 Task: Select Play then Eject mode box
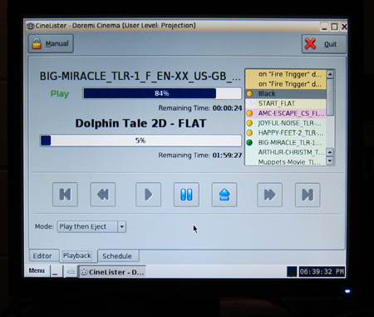91,226
